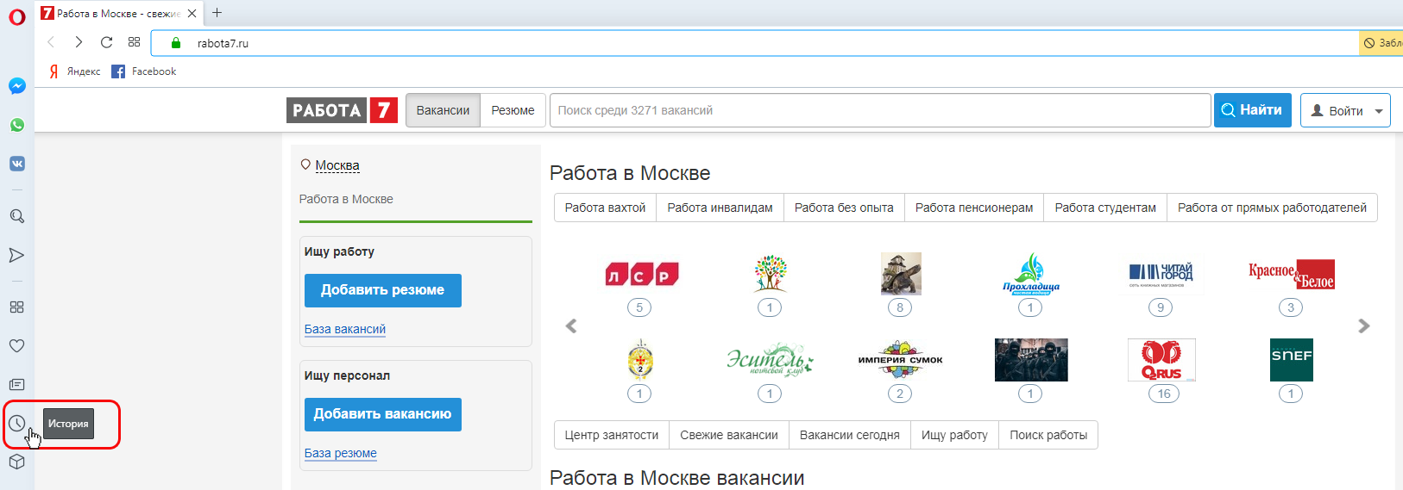Screen dimensions: 1403x490
Task: Click the vacancy search input field
Action: point(879,110)
